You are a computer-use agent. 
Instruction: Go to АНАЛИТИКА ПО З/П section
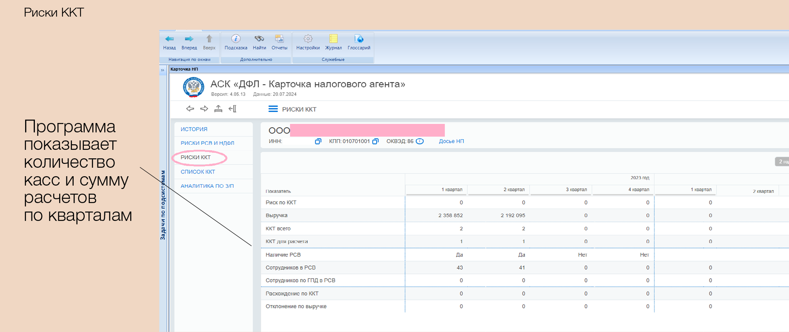tap(207, 186)
